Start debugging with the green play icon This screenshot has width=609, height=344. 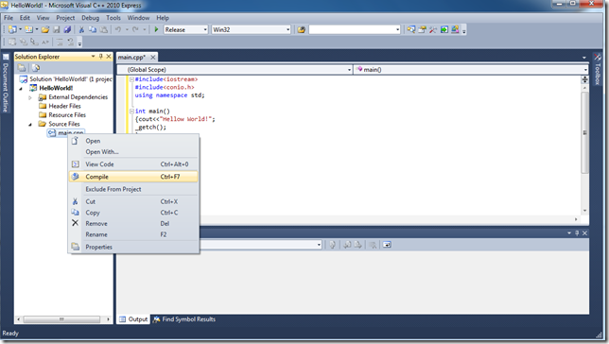pos(156,29)
